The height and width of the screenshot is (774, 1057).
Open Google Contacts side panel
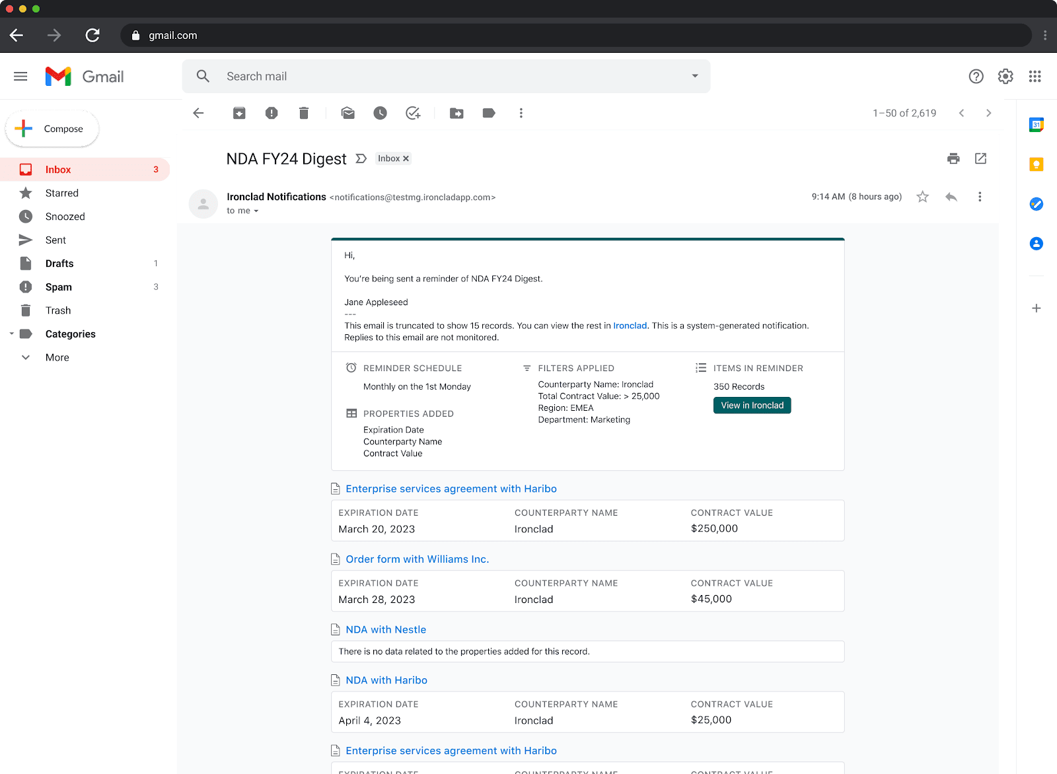coord(1037,244)
